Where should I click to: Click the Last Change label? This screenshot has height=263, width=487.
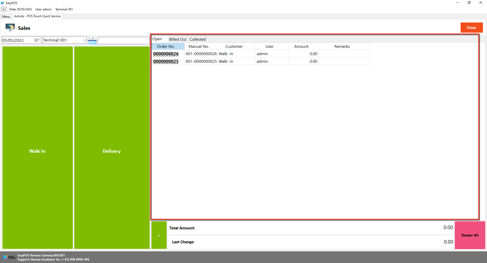[x=183, y=242]
